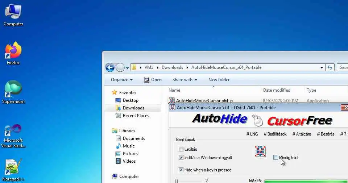Uncheck Hide when a key is pressed
This screenshot has width=348, height=183.
coord(181,170)
